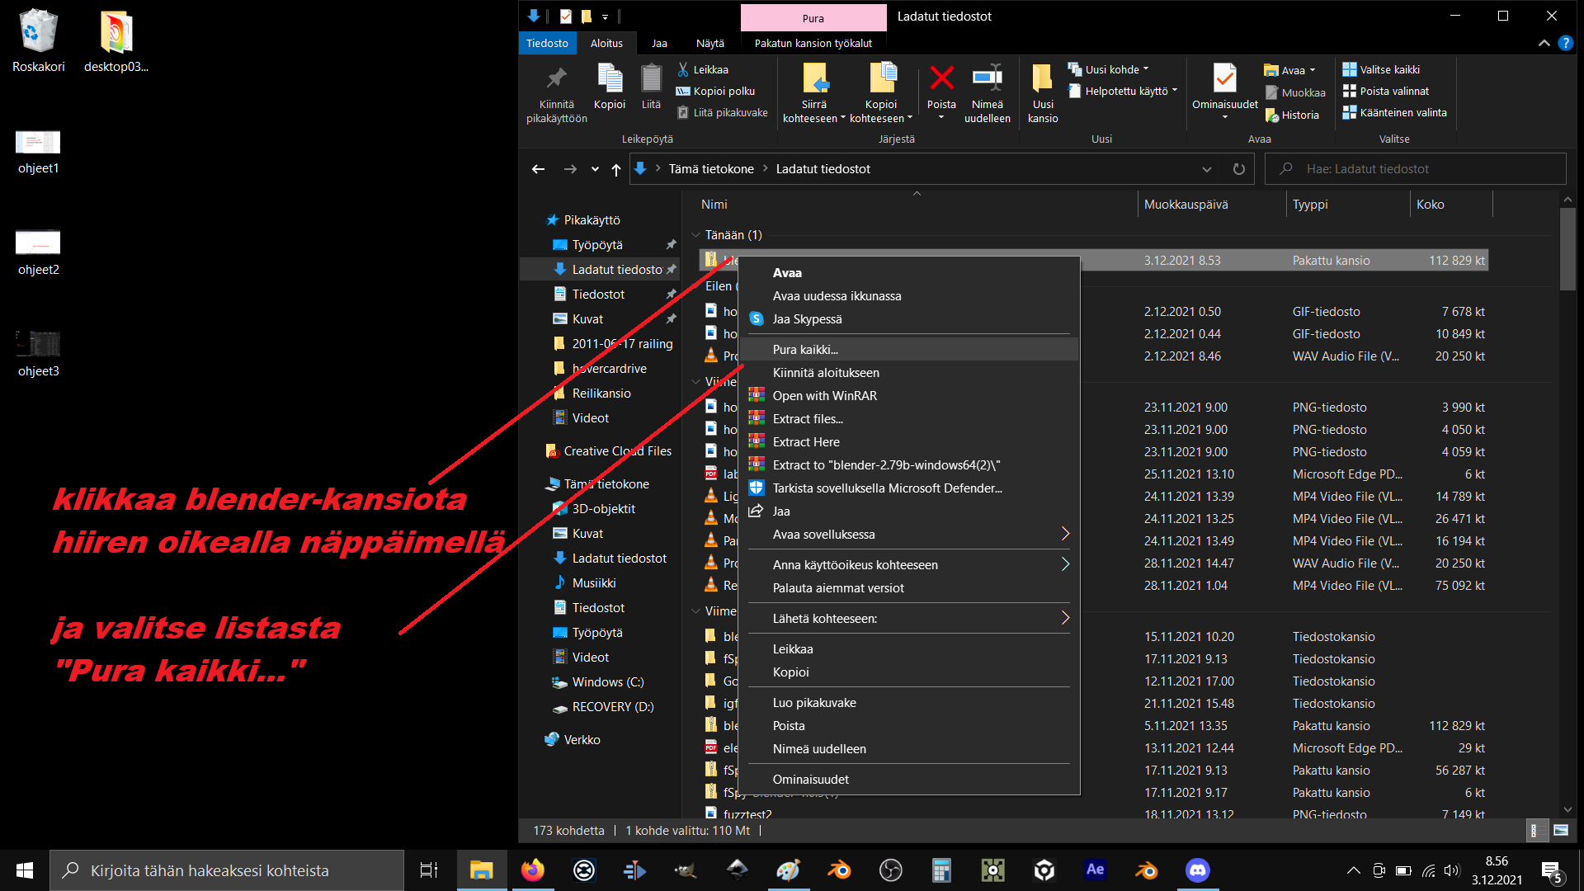
Task: Click Kiinnitä pikakäyttöön pin icon
Action: pos(556,81)
